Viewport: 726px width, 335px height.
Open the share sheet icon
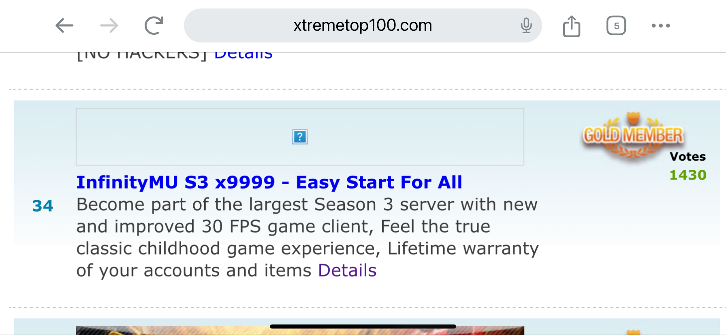tap(572, 26)
